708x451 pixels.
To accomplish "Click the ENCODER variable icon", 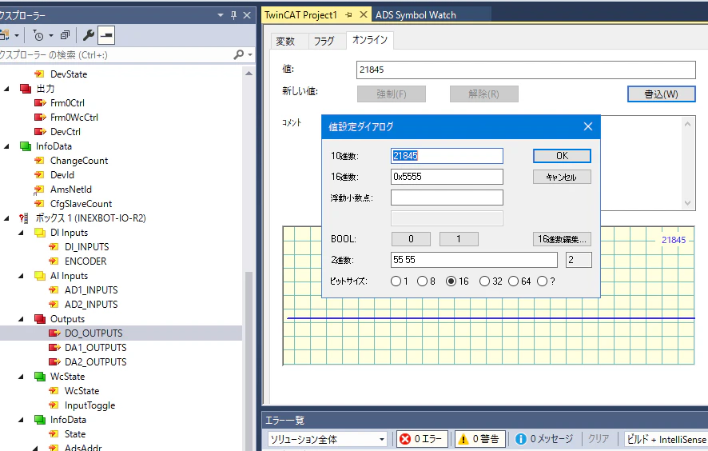I will [x=54, y=261].
